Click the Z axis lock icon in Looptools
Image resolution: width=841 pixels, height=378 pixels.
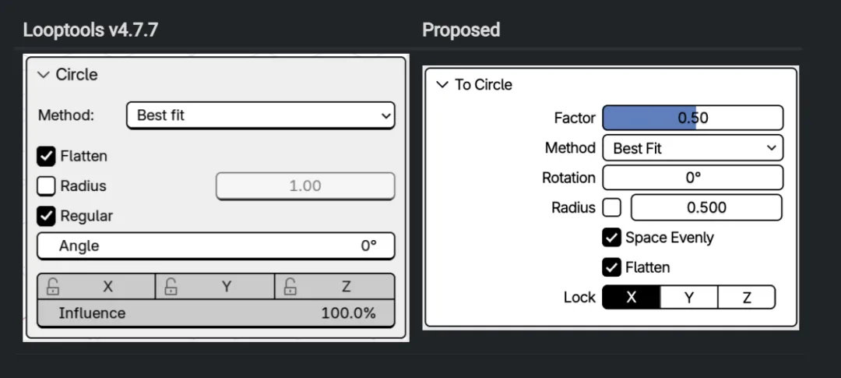(x=290, y=286)
